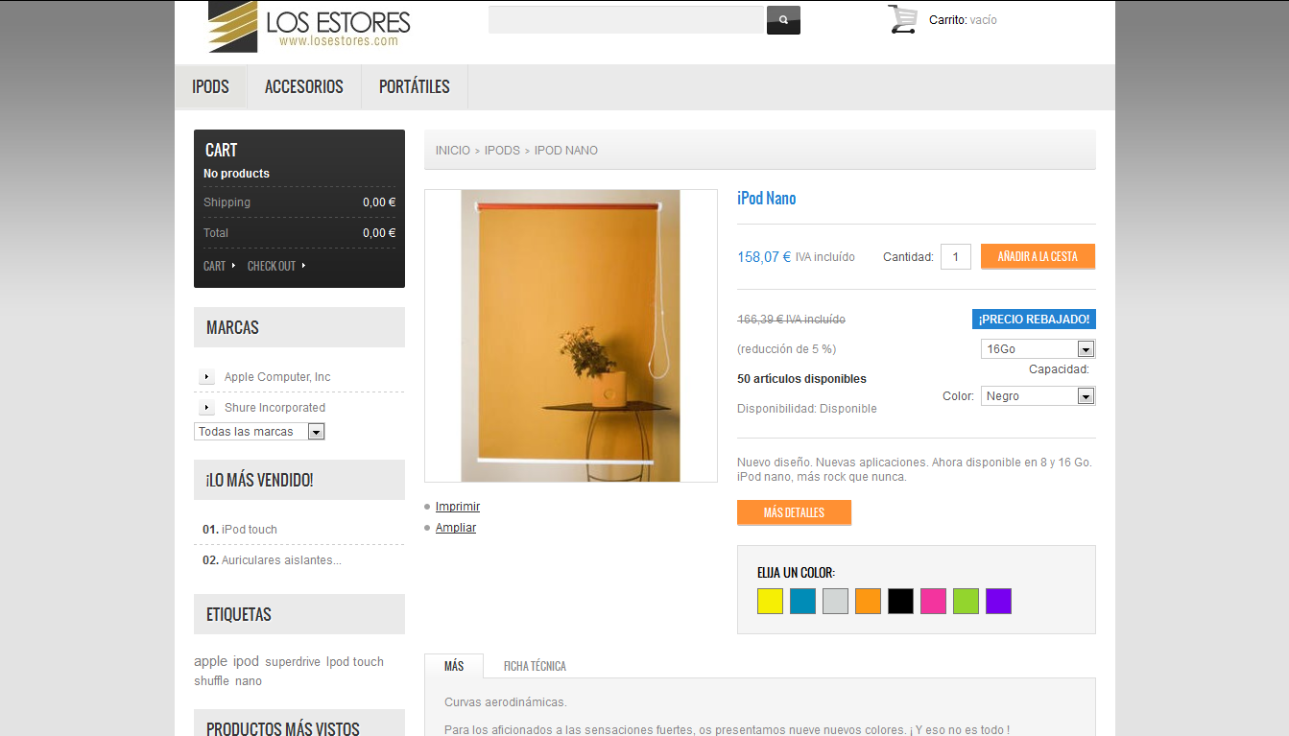Focus the Cantidad quantity field
1289x736 pixels.
pyautogui.click(x=956, y=256)
